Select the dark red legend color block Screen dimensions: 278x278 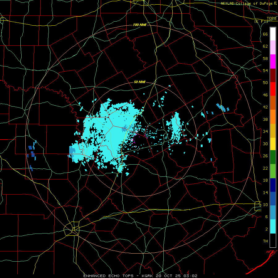click(x=273, y=76)
